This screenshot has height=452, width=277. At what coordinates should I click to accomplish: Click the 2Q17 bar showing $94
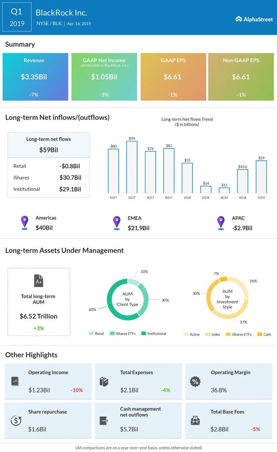pos(132,167)
